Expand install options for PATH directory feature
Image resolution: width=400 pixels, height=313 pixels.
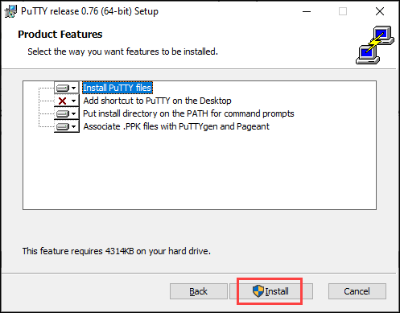click(74, 113)
